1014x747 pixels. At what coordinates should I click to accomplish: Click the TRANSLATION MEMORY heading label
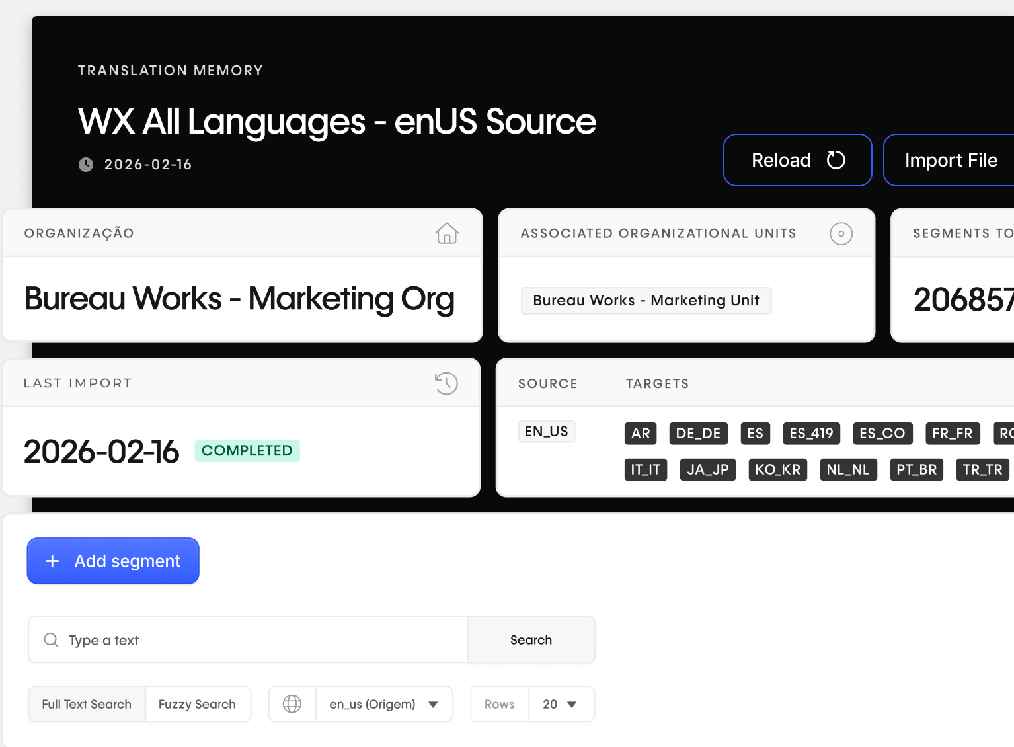(171, 71)
